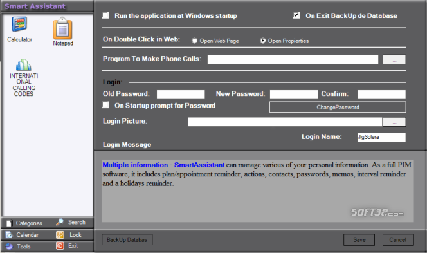The image size is (427, 253).
Task: Select the Lock menu item
Action: tap(75, 235)
